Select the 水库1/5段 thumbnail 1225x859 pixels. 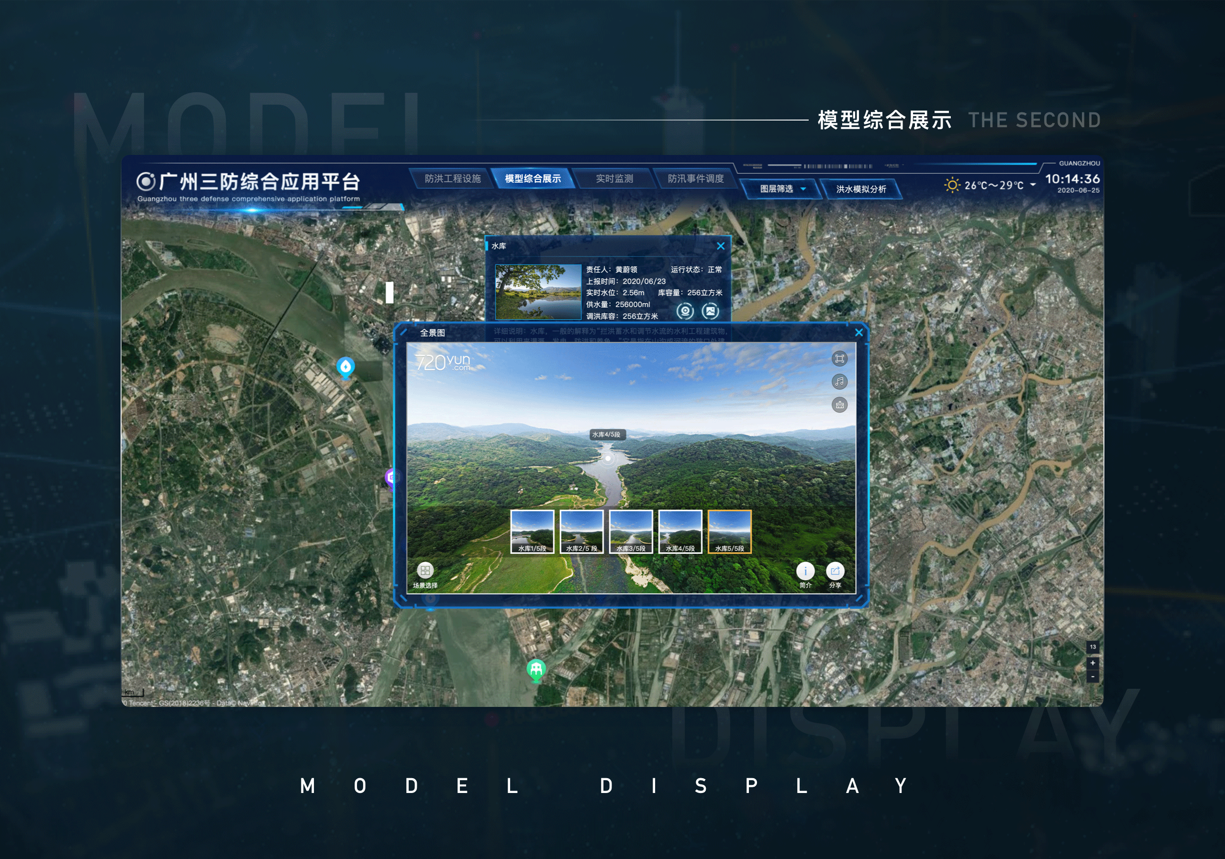click(532, 531)
